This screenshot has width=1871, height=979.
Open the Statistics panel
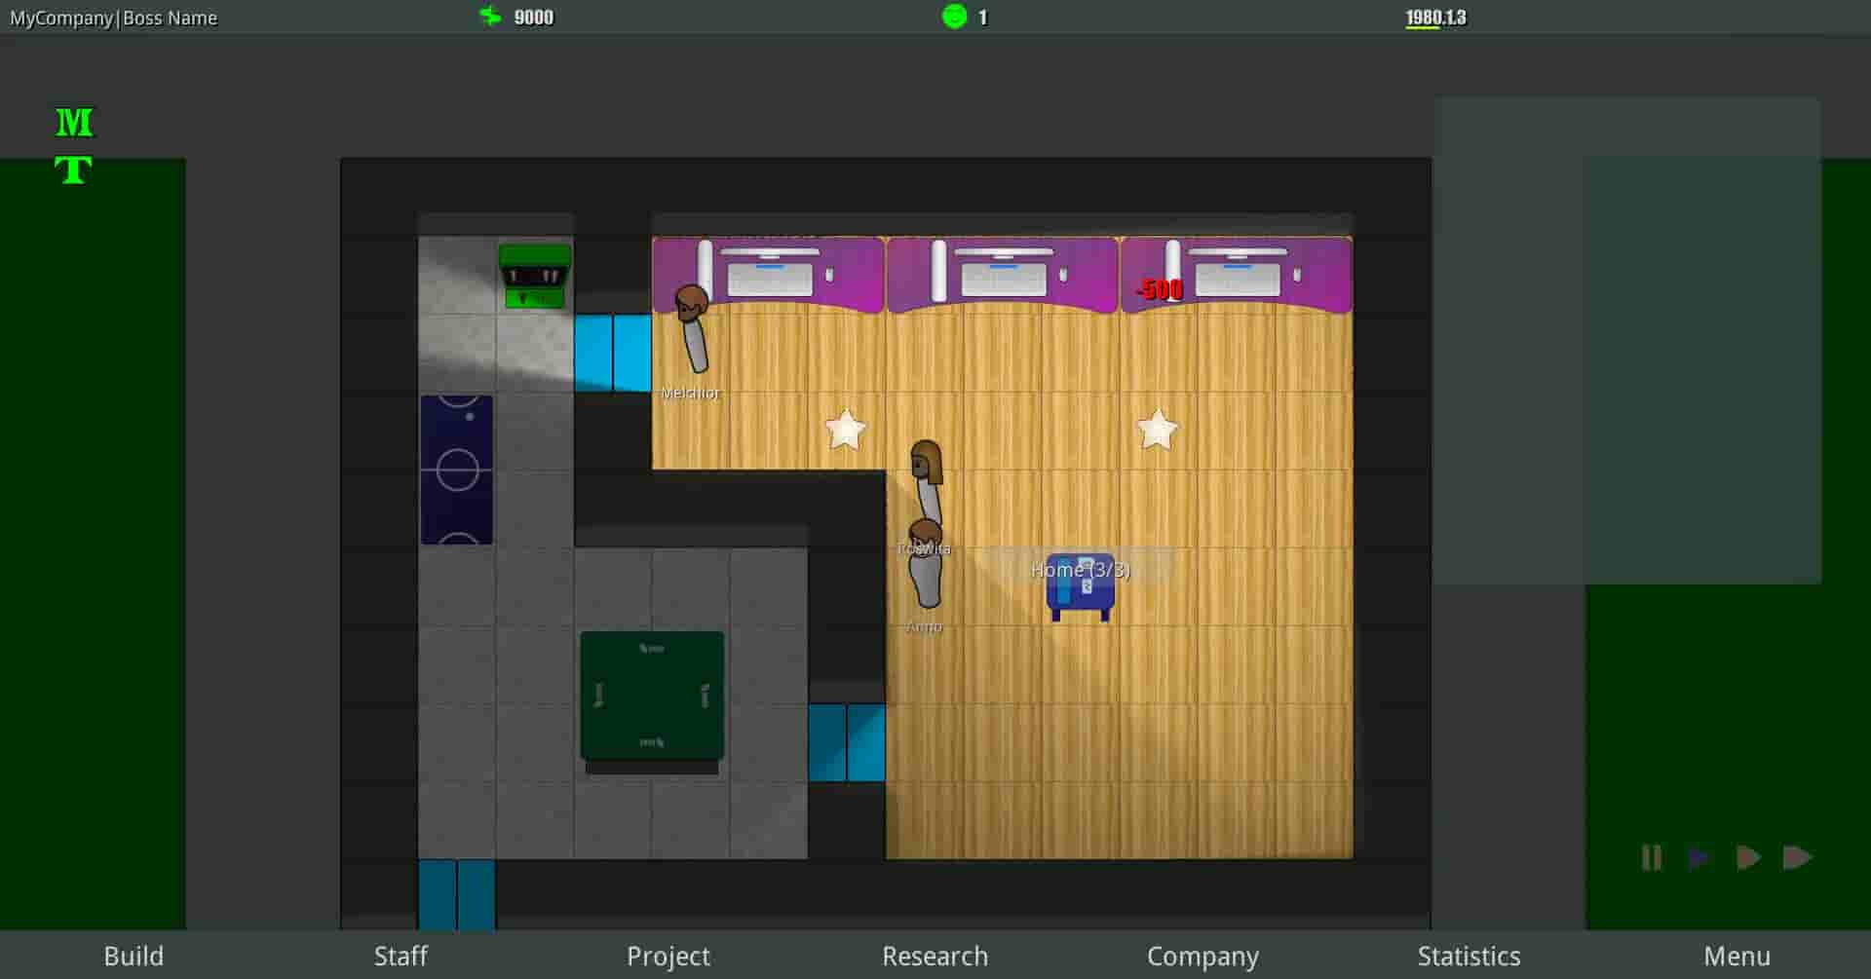1470,956
